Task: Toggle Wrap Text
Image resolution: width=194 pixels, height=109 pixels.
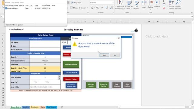Action: [x=76, y=3]
